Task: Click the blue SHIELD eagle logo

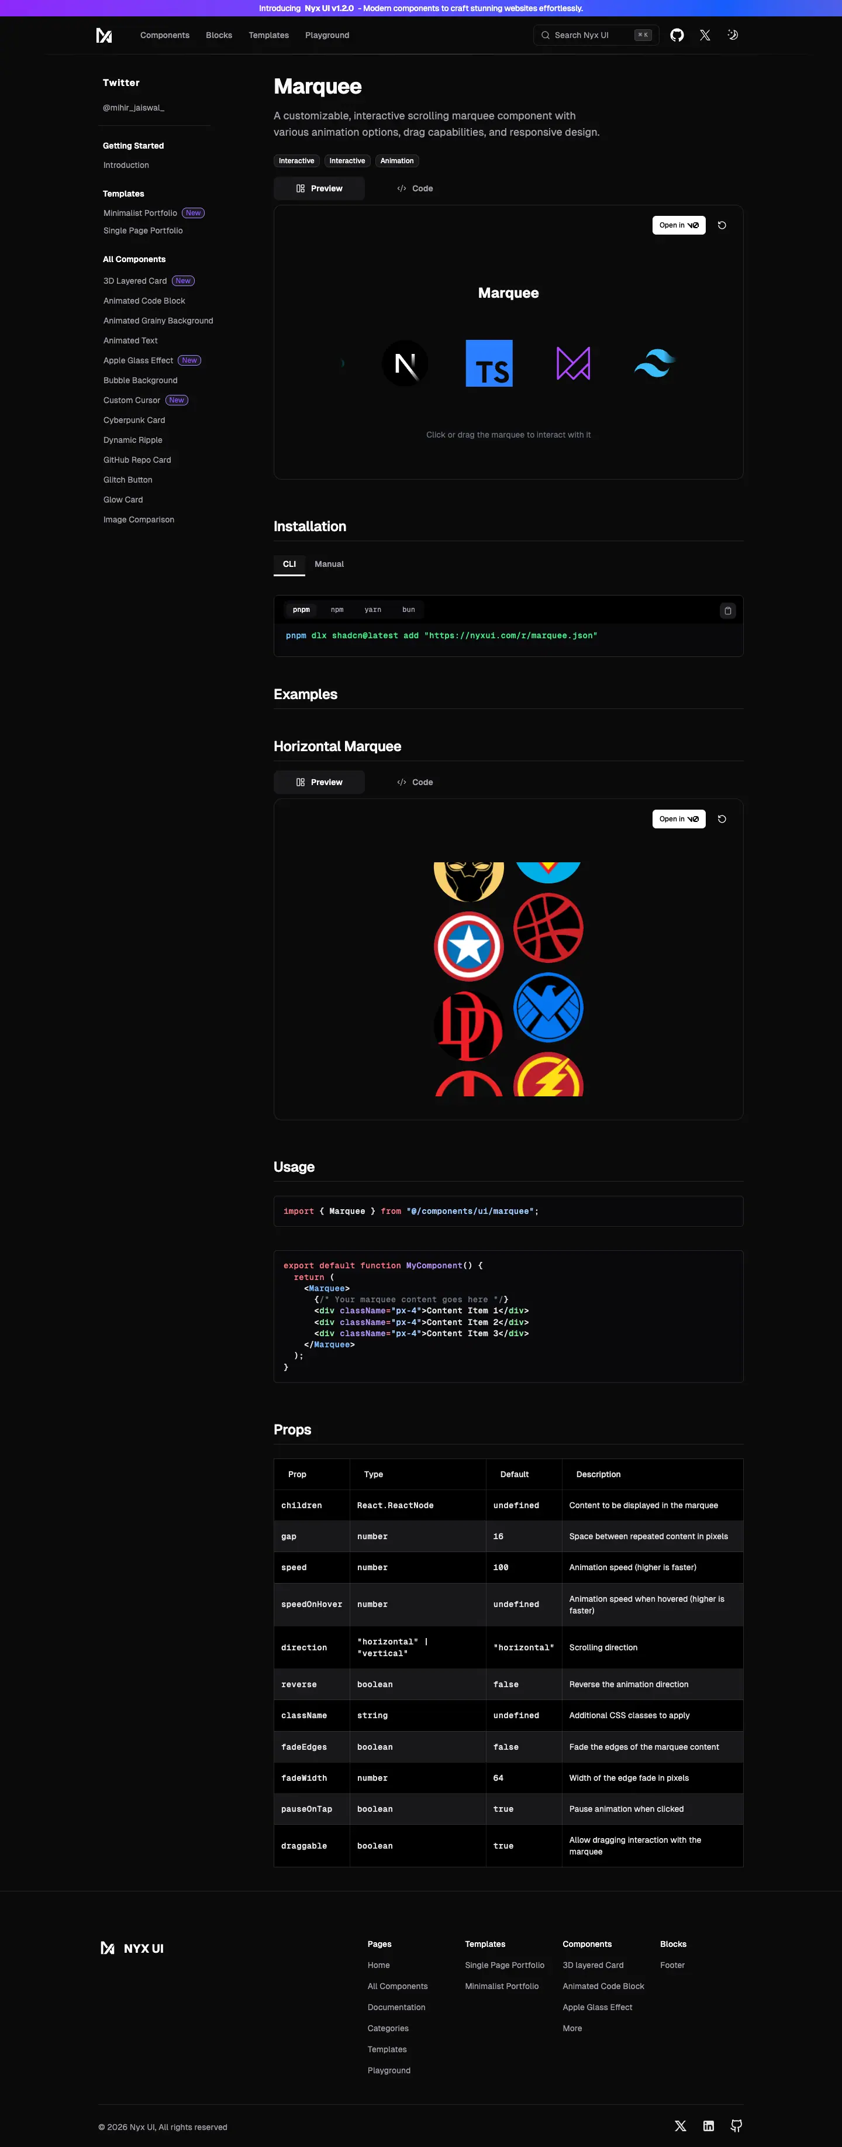Action: point(548,1007)
